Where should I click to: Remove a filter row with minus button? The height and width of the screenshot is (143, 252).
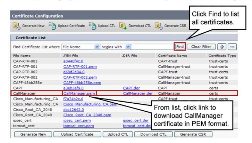point(232,47)
